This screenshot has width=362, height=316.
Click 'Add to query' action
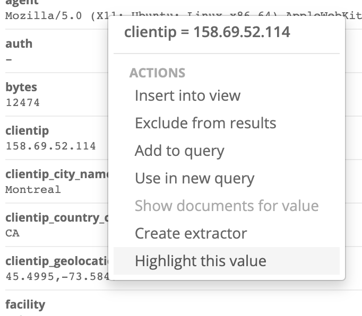[x=179, y=151]
